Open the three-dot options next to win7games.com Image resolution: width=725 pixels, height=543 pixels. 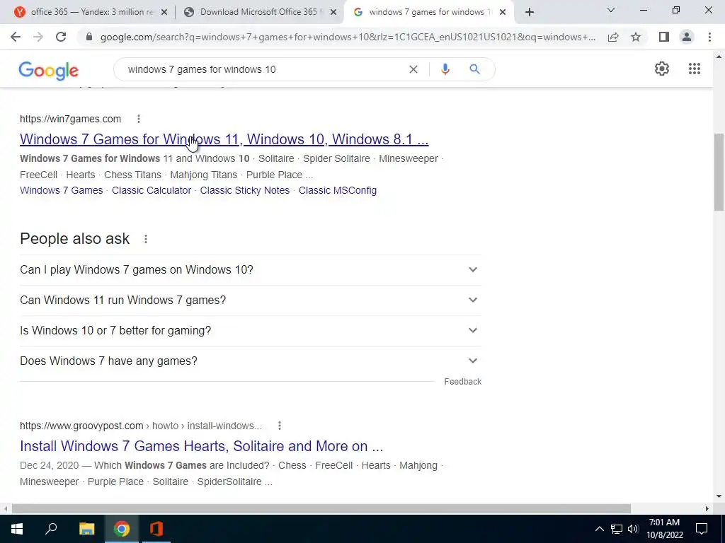138,119
